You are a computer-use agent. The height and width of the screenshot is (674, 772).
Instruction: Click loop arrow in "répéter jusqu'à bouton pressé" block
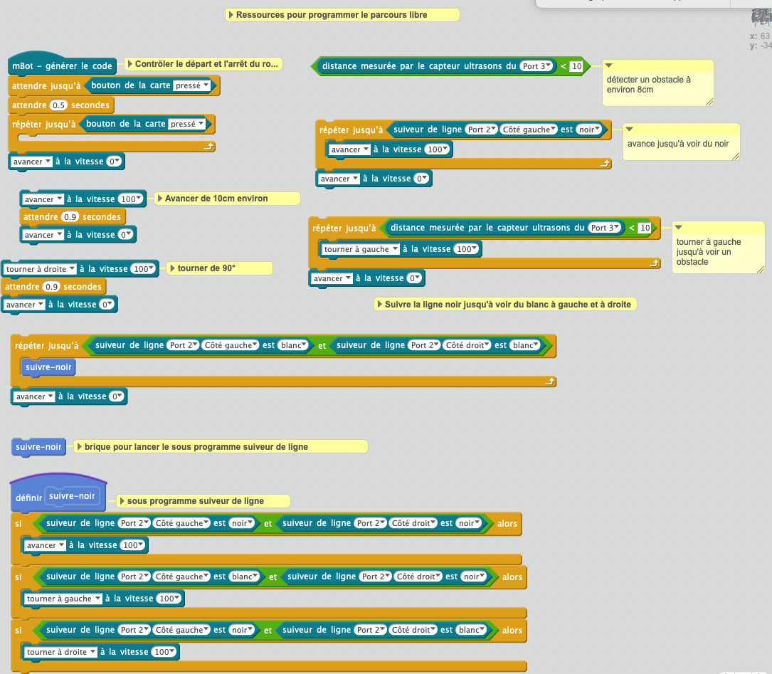pos(208,147)
